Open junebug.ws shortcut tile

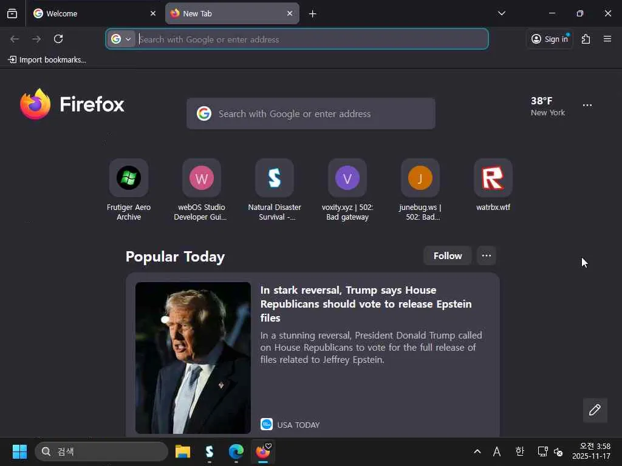coord(420,190)
